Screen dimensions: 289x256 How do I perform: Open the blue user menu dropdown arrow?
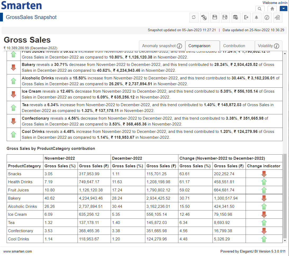pyautogui.click(x=283, y=8)
